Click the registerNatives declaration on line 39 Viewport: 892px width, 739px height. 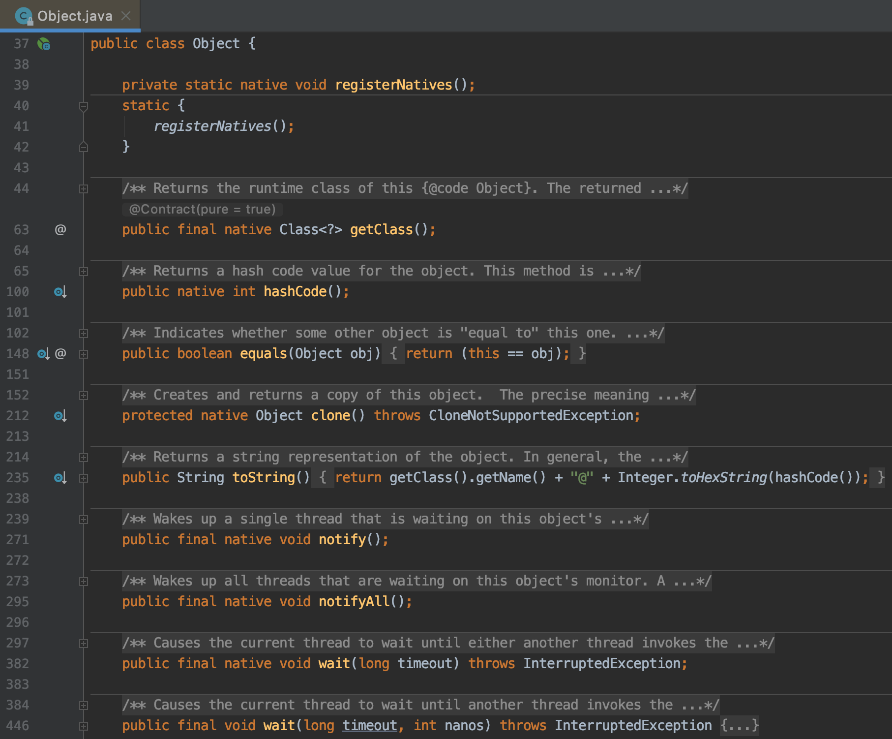pyautogui.click(x=393, y=85)
